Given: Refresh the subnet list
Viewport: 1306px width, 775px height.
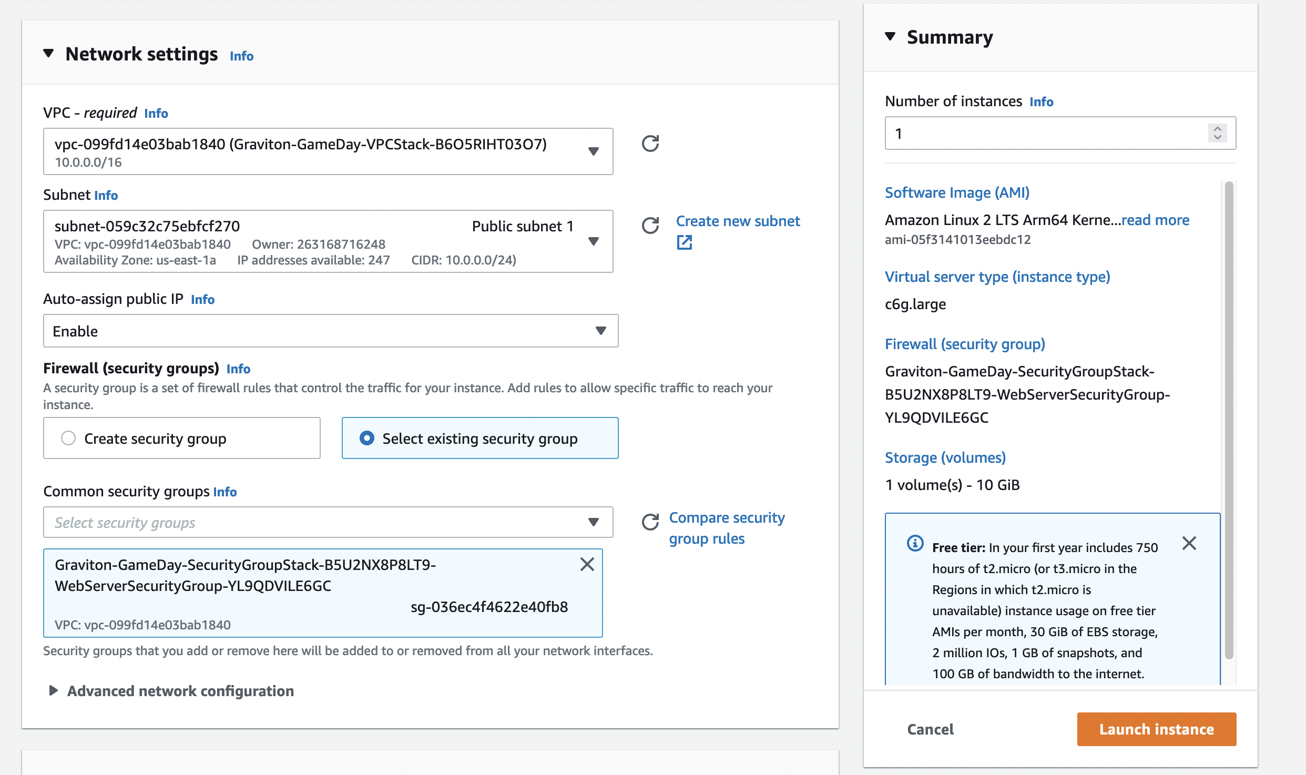Looking at the screenshot, I should [650, 226].
